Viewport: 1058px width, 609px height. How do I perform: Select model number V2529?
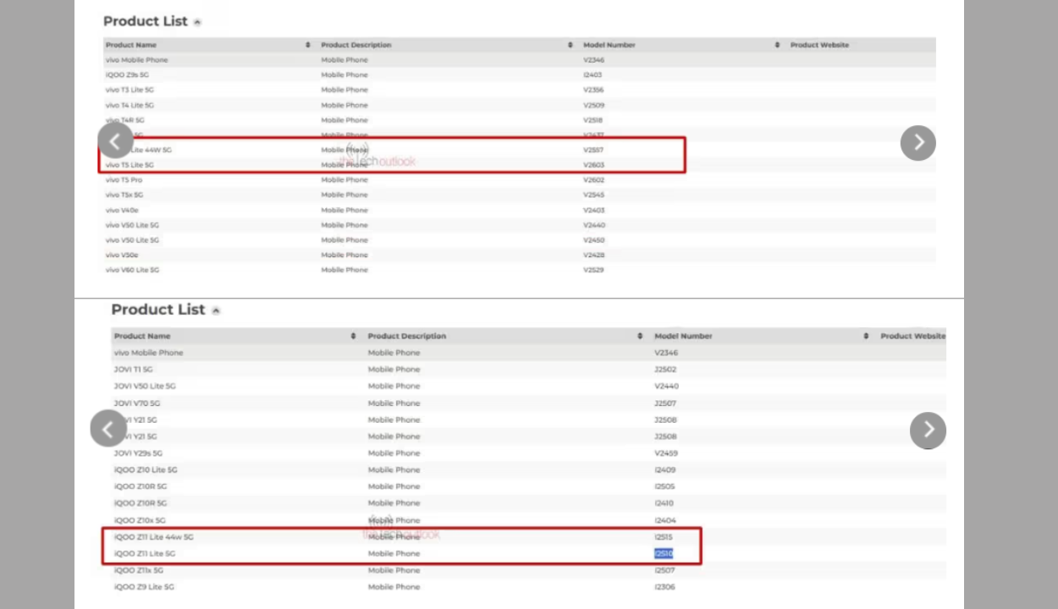pos(593,270)
